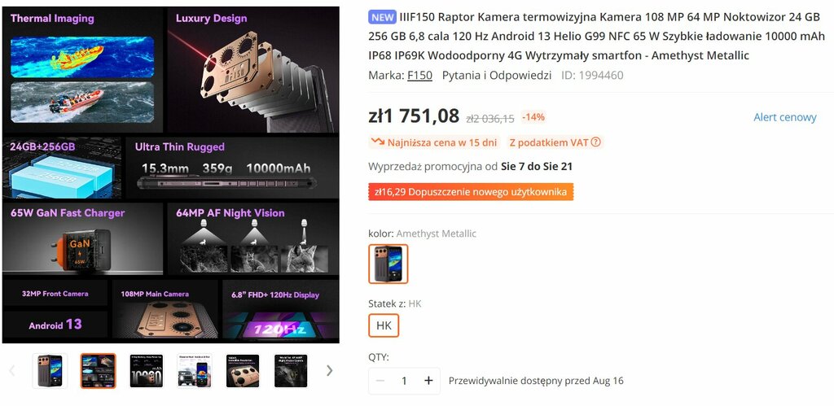Open the night vision camera thumbnail
This screenshot has height=406, width=834.
[x=291, y=370]
